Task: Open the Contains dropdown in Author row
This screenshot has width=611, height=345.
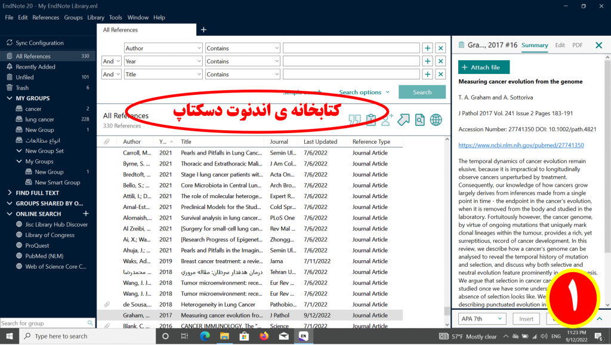Action: coord(243,48)
